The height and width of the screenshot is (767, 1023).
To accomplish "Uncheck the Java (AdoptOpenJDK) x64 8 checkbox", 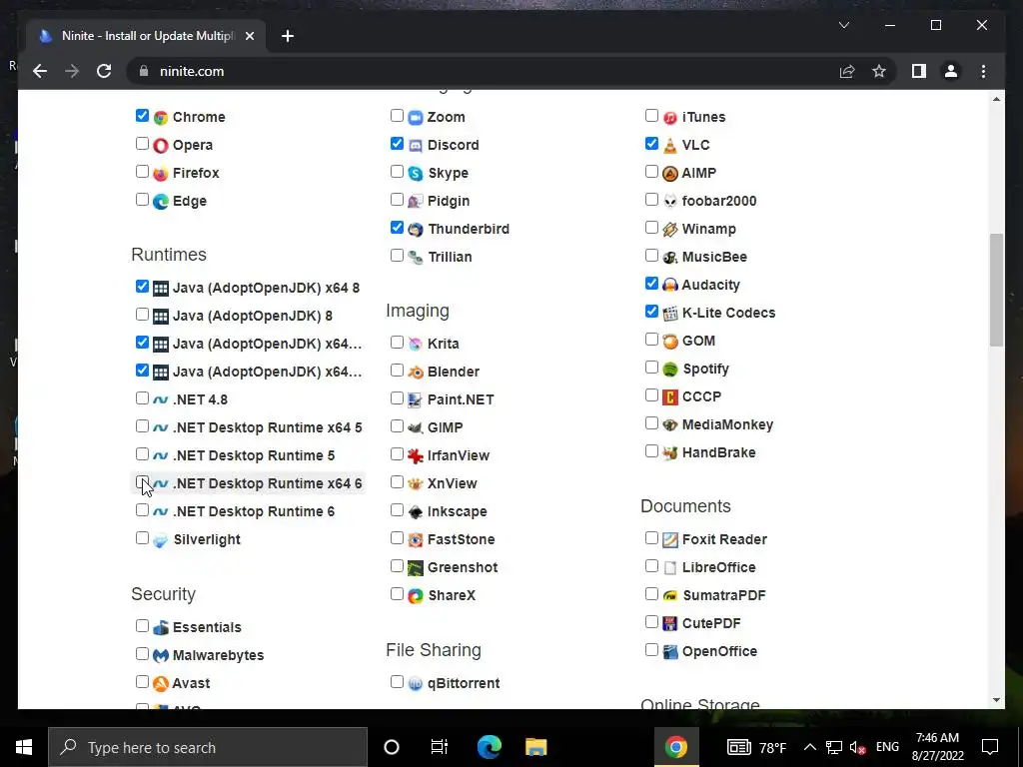I will click(x=142, y=287).
